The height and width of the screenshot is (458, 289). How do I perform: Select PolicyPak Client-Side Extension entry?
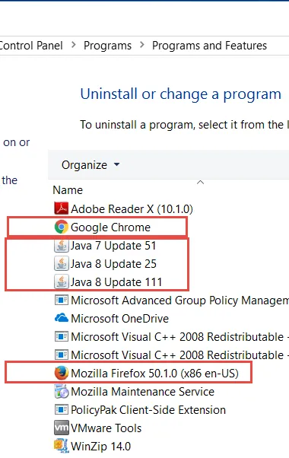point(140,410)
